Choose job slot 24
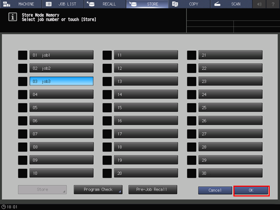Viewport: 280px width, 210px height. [x=231, y=94]
